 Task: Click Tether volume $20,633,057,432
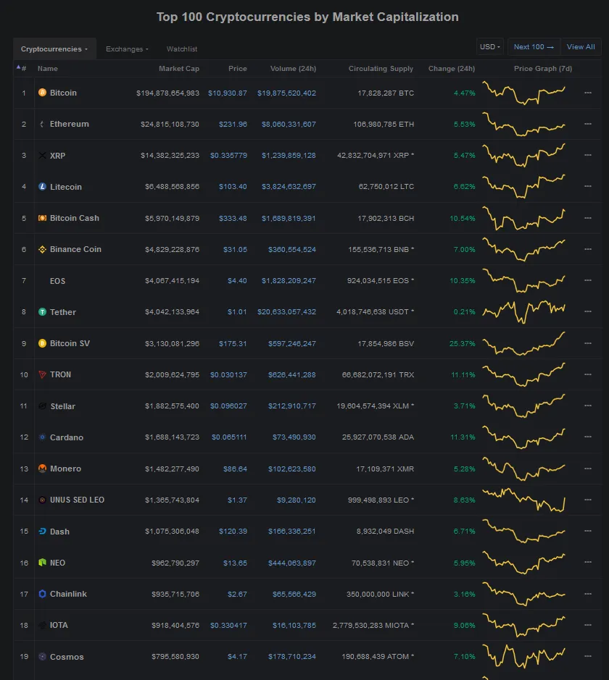click(x=286, y=312)
